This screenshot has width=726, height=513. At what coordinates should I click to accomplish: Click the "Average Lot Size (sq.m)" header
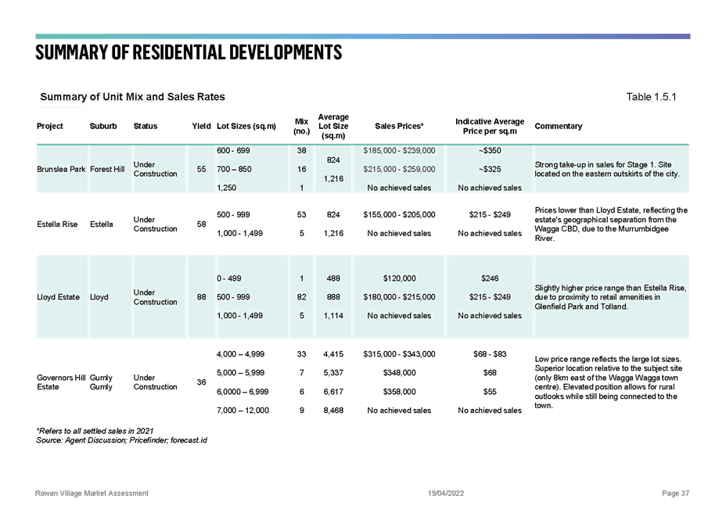333,126
